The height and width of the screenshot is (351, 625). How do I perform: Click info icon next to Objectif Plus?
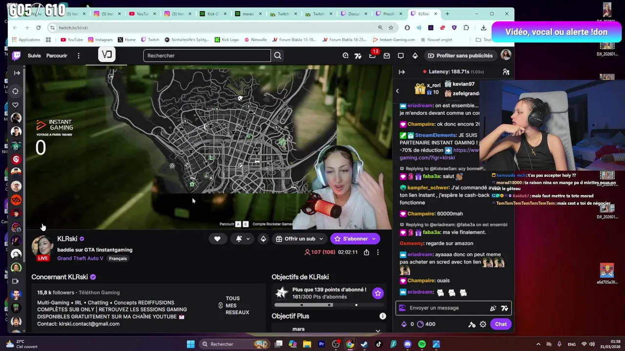click(x=383, y=316)
